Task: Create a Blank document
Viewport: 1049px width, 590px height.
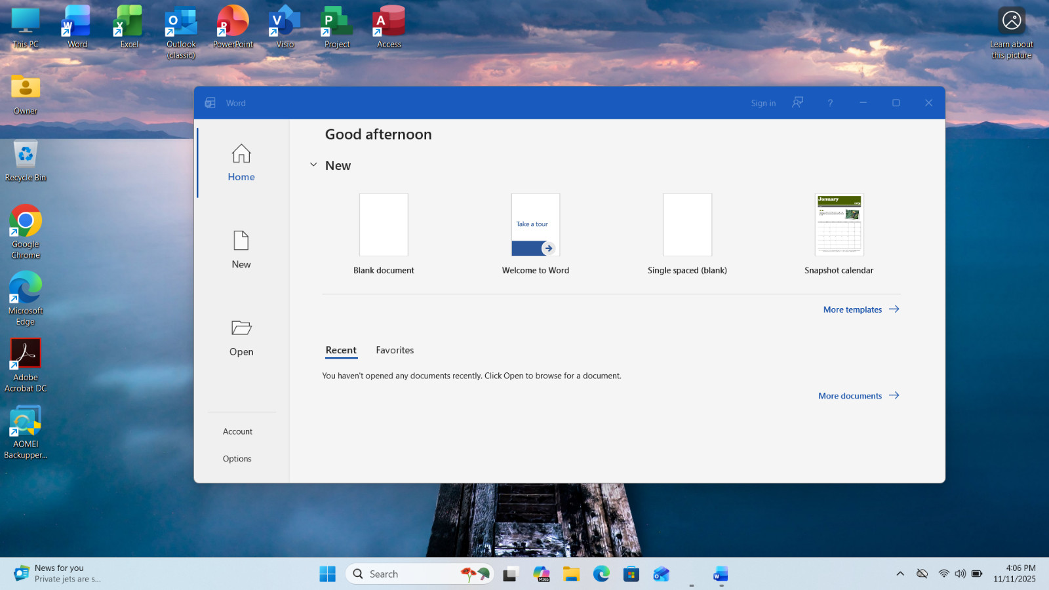Action: pyautogui.click(x=384, y=234)
